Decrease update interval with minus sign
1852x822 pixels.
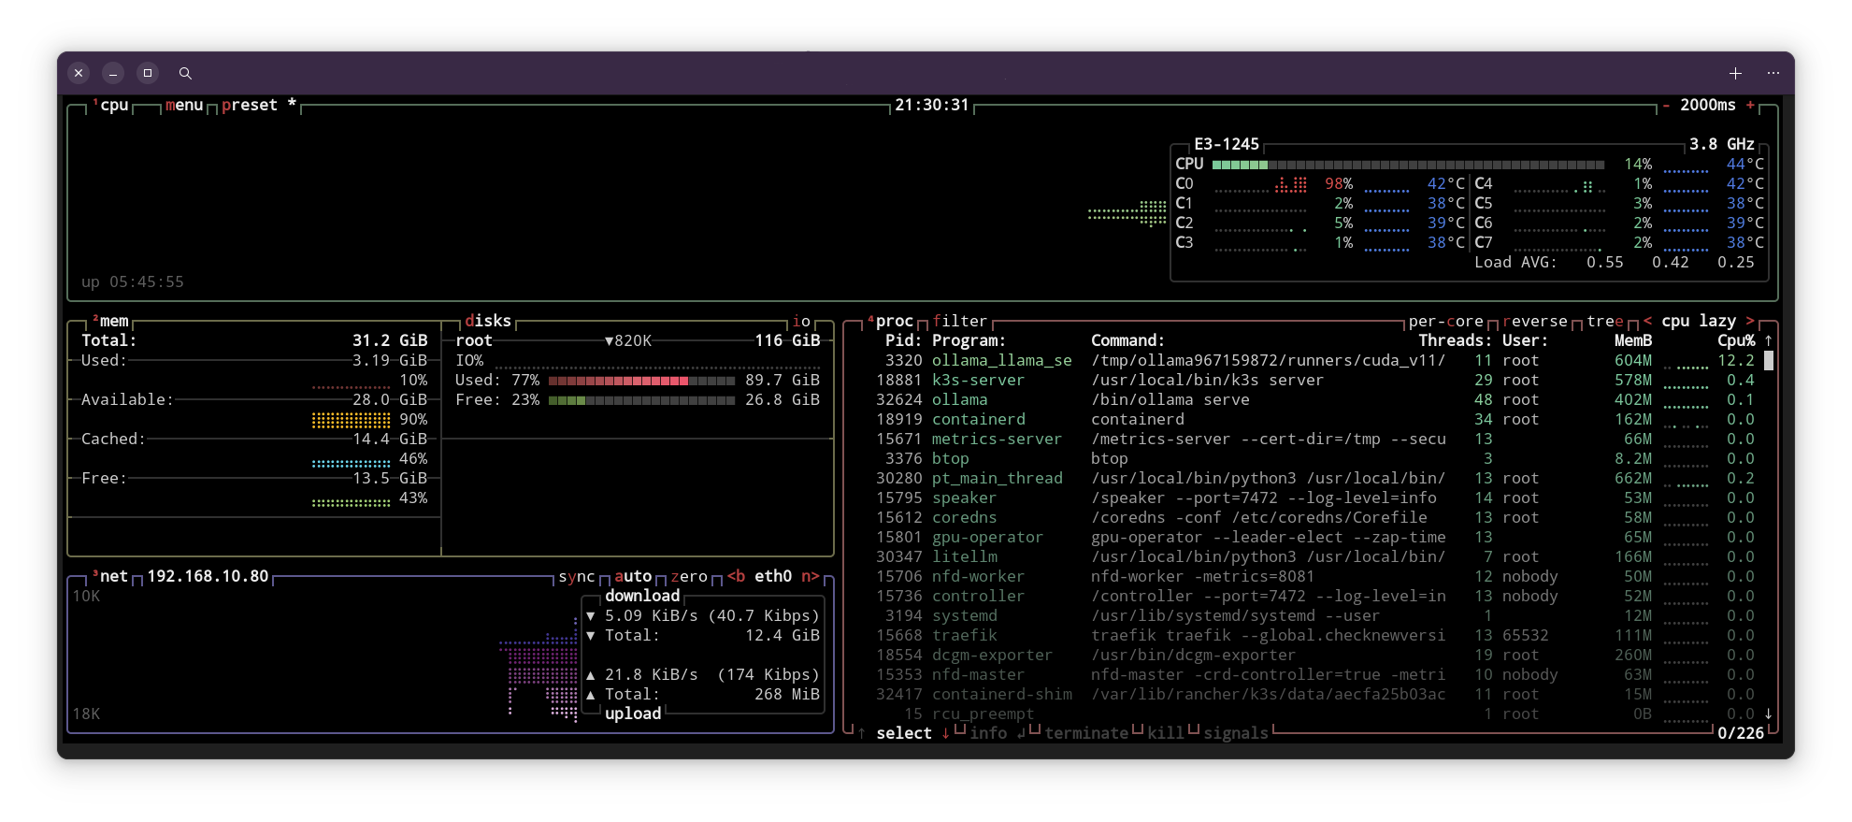pyautogui.click(x=1666, y=106)
